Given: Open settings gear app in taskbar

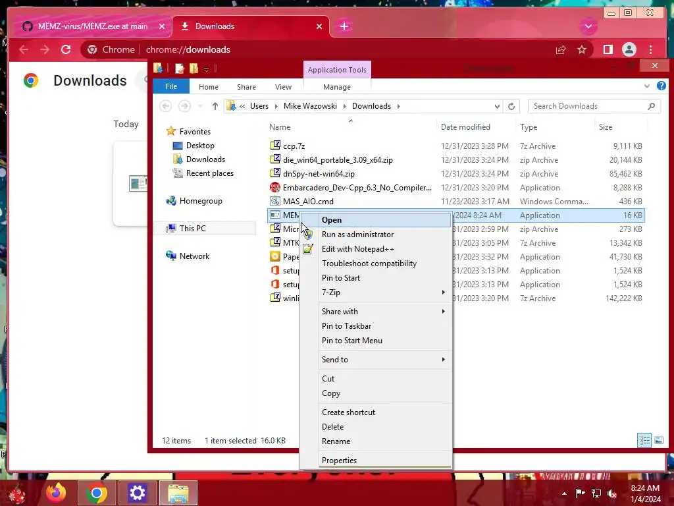Looking at the screenshot, I should point(137,493).
